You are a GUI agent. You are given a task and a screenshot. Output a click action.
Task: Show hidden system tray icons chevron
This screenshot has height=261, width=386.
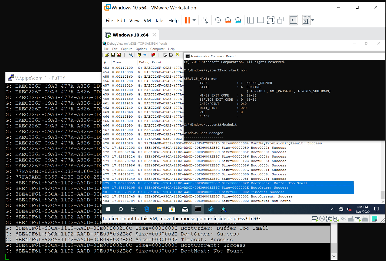pos(333,209)
